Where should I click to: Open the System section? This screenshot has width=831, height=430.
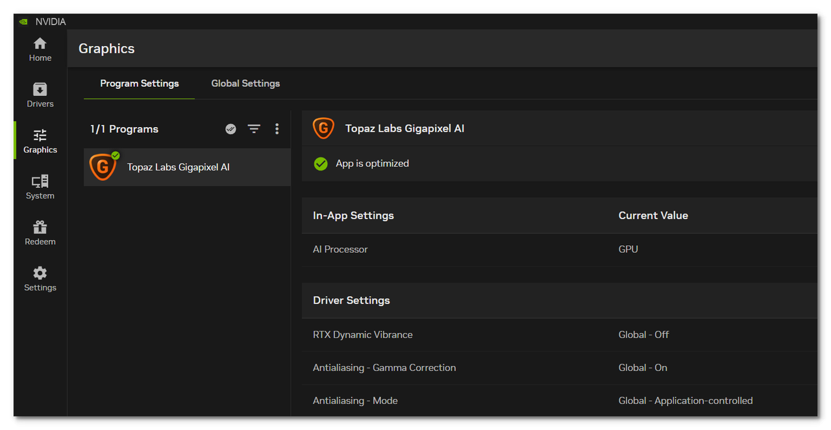coord(40,187)
